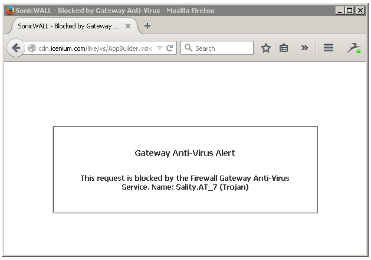This screenshot has width=371, height=260.
Task: Show more toolbar items via chevron
Action: point(304,48)
